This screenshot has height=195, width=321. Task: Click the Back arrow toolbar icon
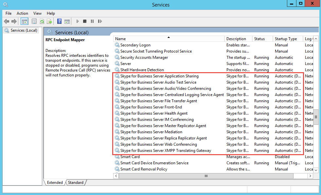[7, 21]
